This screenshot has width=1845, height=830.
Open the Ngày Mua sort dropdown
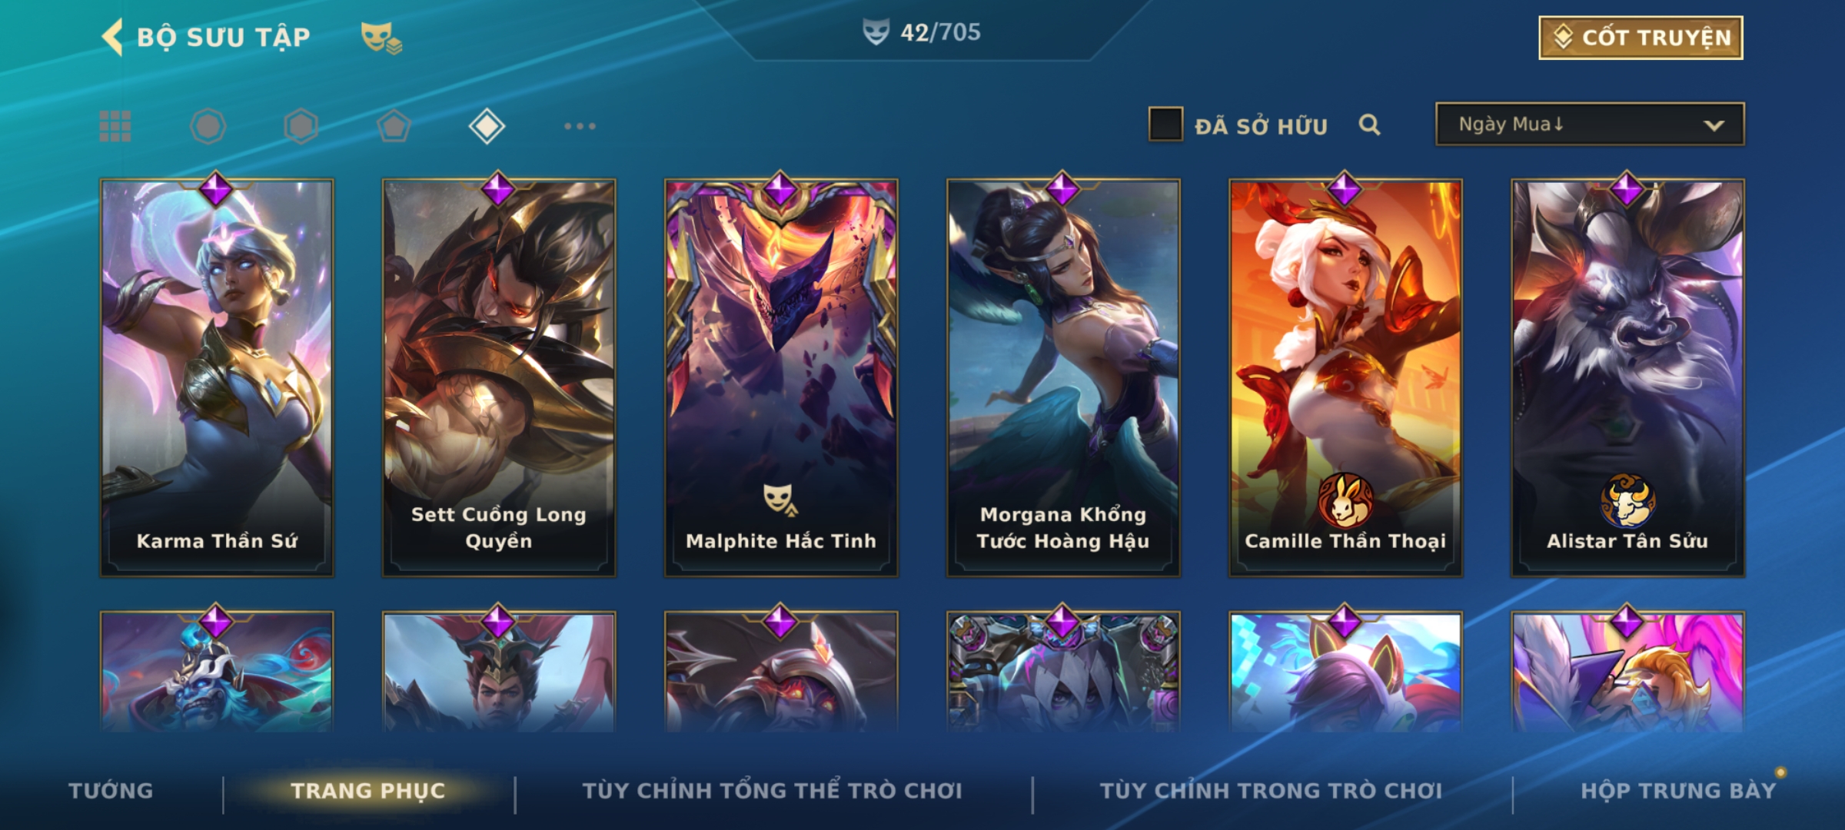click(x=1590, y=124)
